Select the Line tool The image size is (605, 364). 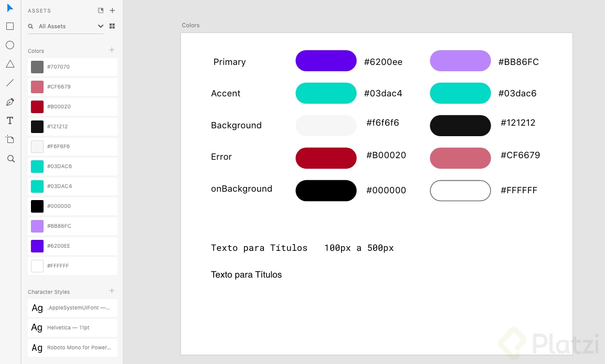[9, 82]
